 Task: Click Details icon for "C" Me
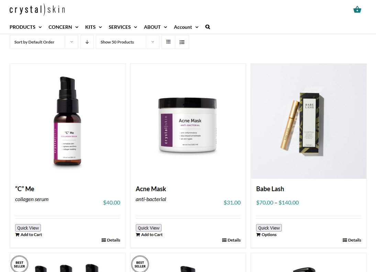click(x=103, y=240)
